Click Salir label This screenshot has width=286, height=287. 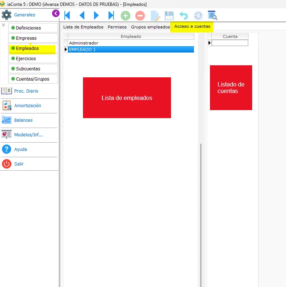19,164
